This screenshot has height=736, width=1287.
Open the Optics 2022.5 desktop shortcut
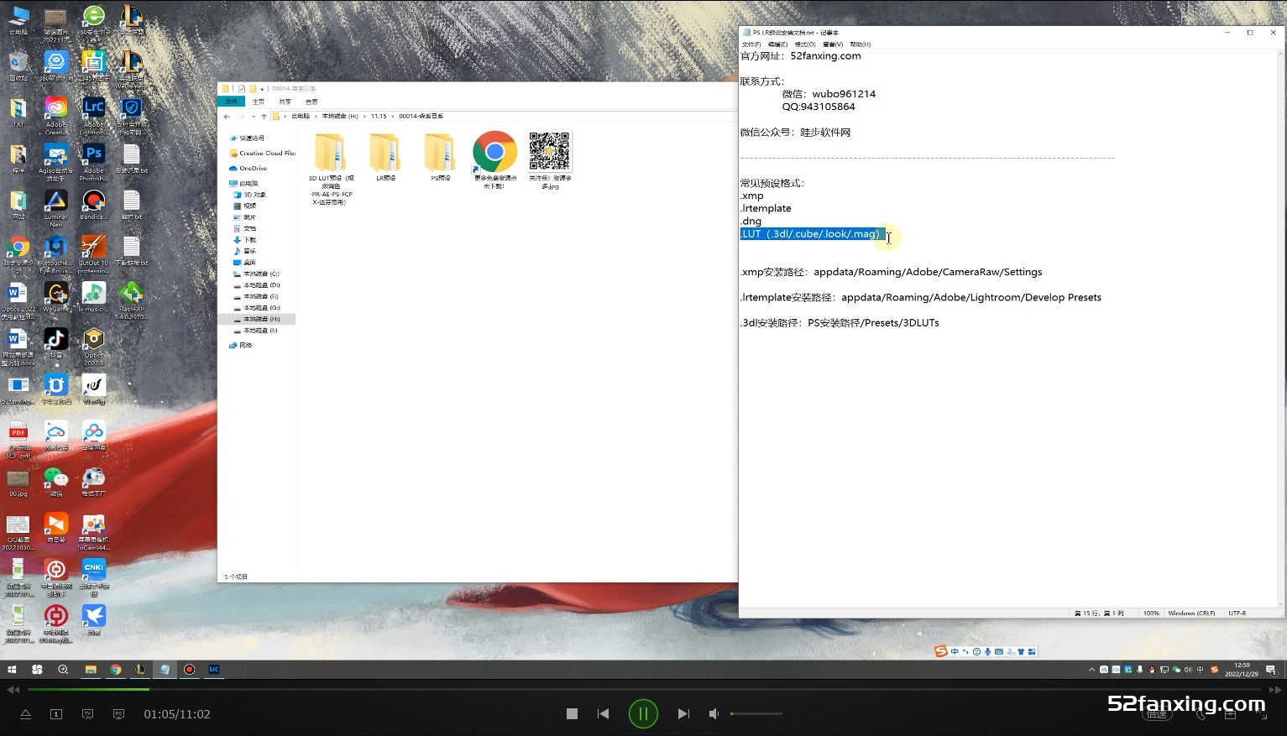click(93, 347)
